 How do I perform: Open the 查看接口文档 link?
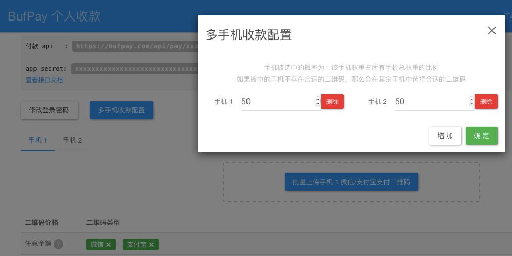pos(44,80)
